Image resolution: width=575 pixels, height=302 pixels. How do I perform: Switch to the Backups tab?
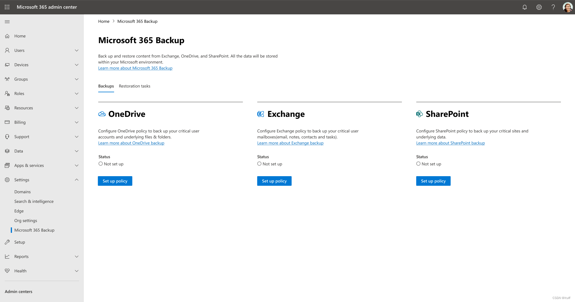(x=106, y=86)
